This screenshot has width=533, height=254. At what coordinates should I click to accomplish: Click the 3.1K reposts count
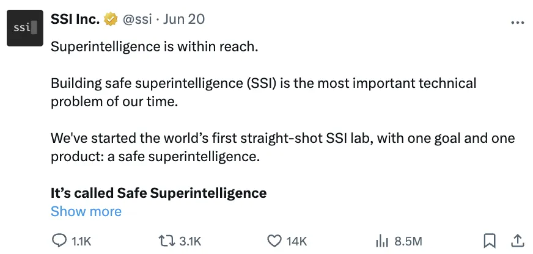[x=190, y=241]
